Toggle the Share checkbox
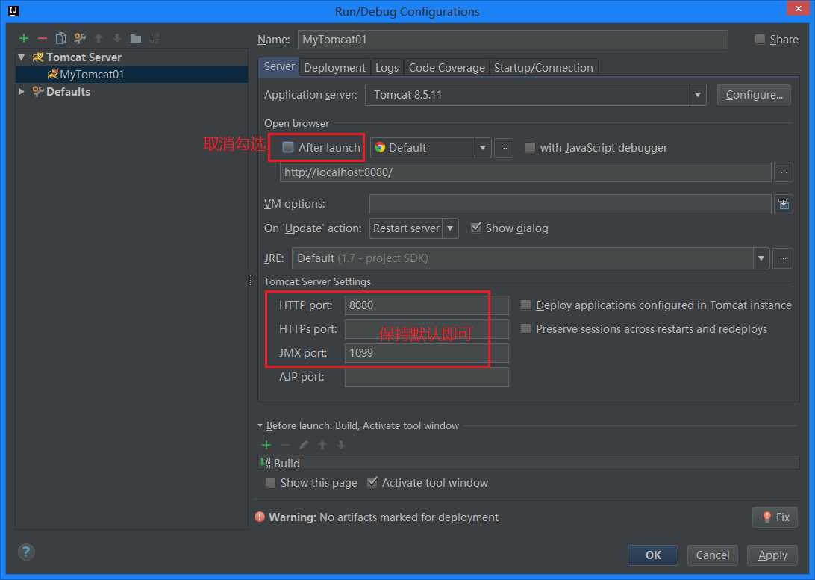The height and width of the screenshot is (580, 815). coord(760,39)
